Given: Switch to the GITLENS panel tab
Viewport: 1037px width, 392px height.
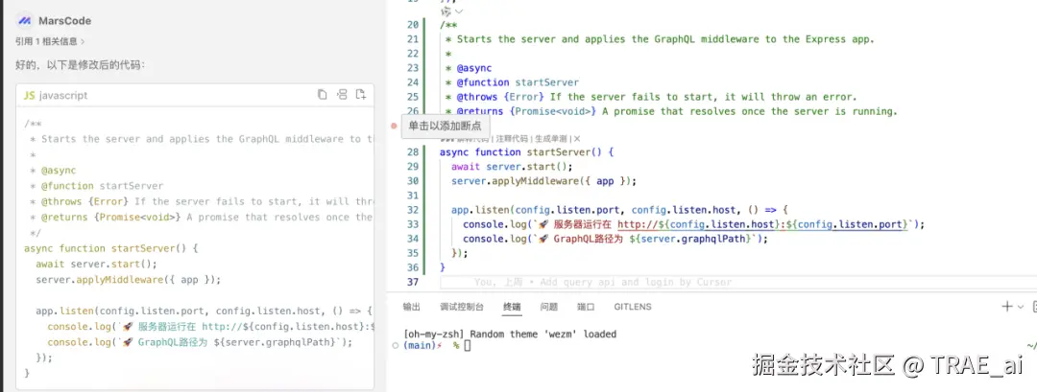Looking at the screenshot, I should pyautogui.click(x=633, y=307).
